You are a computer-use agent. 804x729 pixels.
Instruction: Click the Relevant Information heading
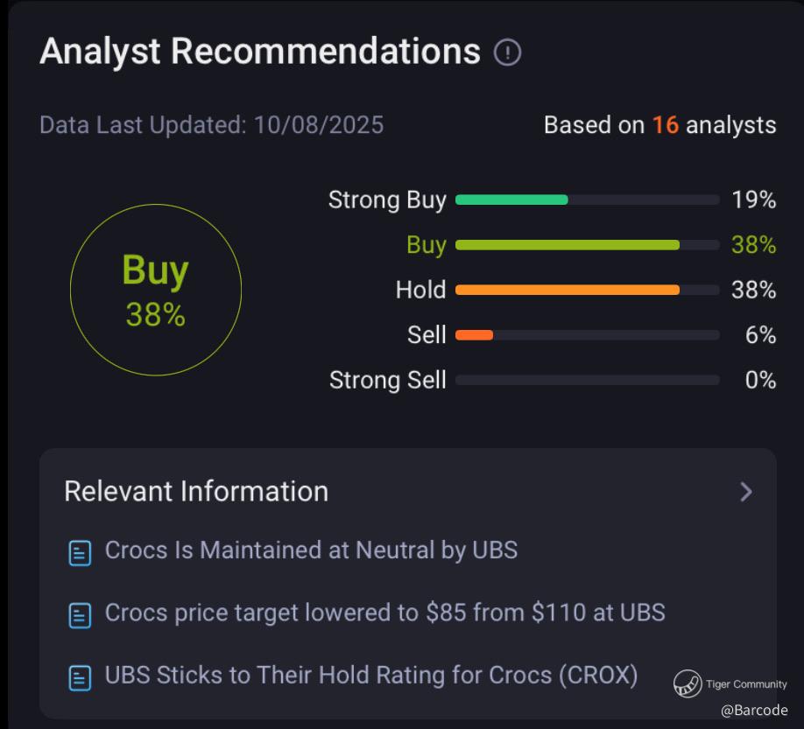point(196,491)
